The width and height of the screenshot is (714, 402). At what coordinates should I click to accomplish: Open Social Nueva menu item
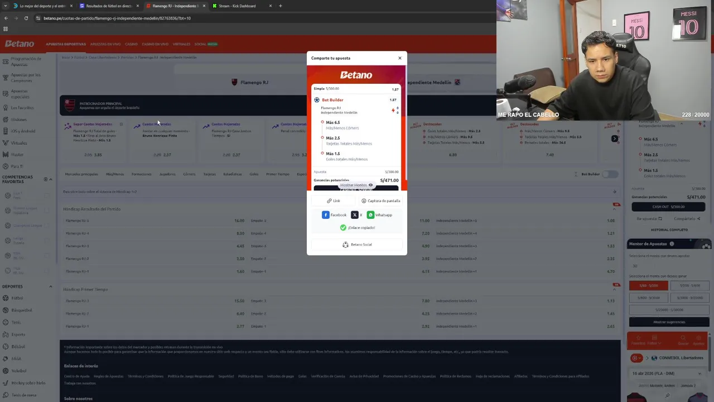pyautogui.click(x=206, y=44)
